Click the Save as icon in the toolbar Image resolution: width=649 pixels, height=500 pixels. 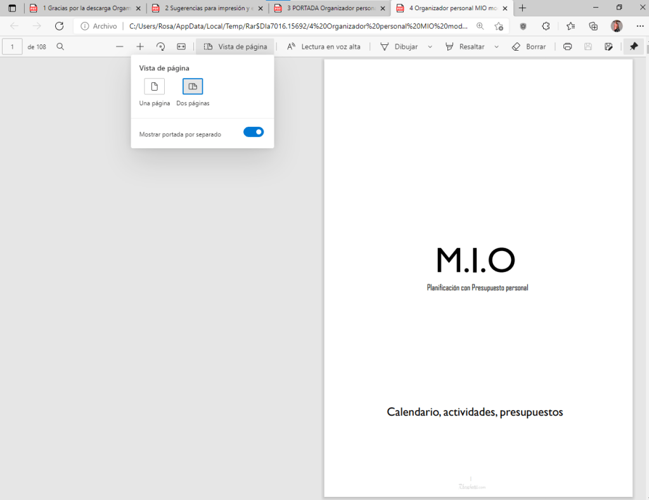609,47
